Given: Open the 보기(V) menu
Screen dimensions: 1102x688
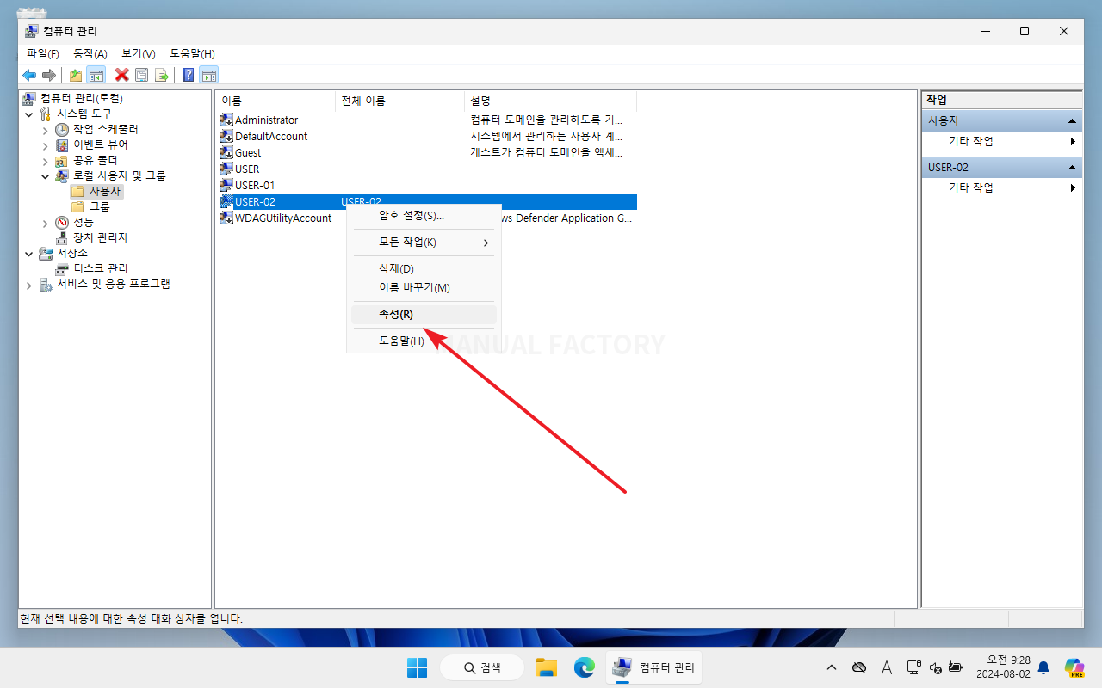Looking at the screenshot, I should click(139, 53).
